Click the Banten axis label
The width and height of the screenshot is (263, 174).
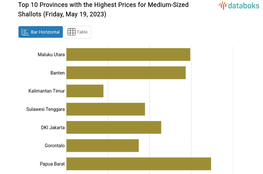coord(57,73)
